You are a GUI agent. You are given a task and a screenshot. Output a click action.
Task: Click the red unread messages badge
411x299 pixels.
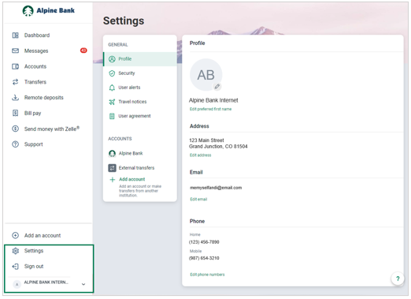pyautogui.click(x=83, y=50)
